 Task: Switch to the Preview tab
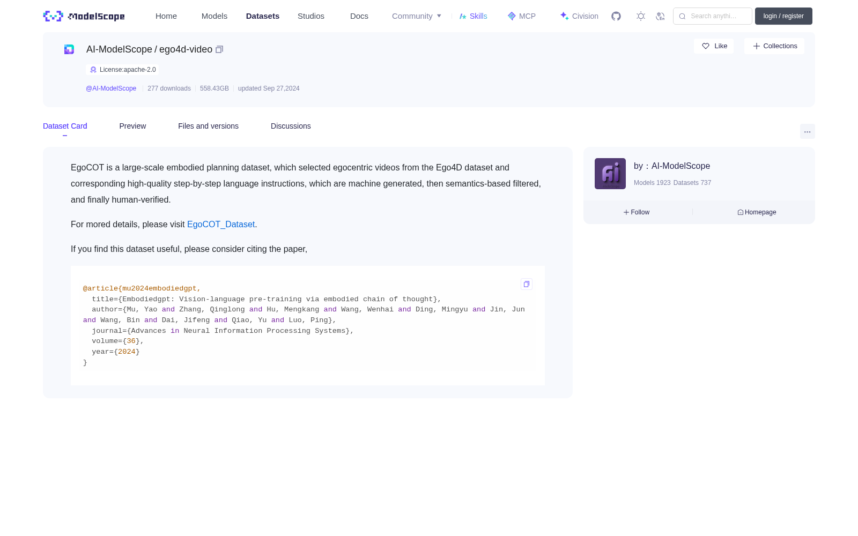(x=132, y=126)
